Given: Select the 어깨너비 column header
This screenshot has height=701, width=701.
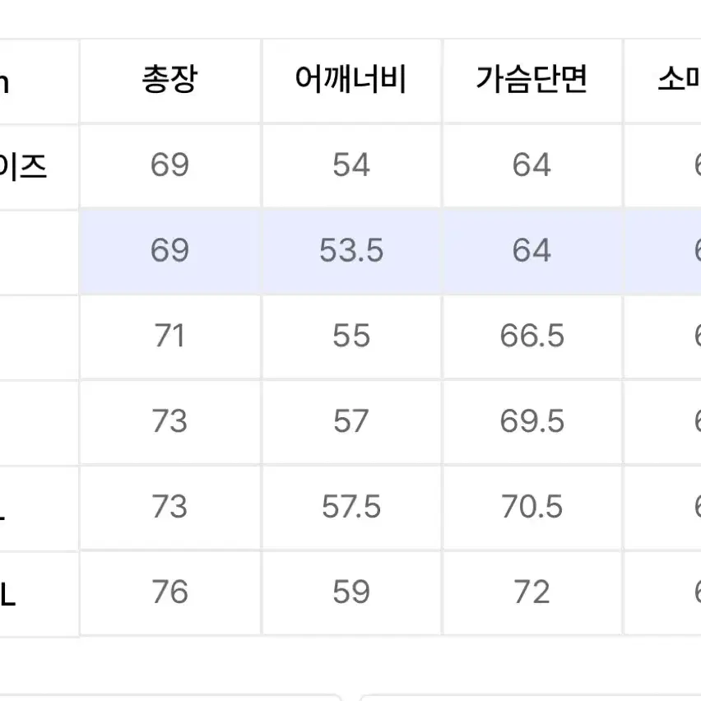Looking at the screenshot, I should (x=351, y=81).
